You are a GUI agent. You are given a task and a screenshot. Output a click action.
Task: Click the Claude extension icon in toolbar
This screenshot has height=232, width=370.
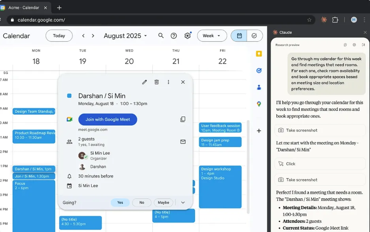324,20
